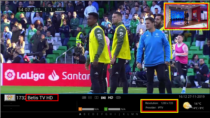Click the encryption card indicator icon
This screenshot has height=118, width=210.
pyautogui.click(x=84, y=98)
